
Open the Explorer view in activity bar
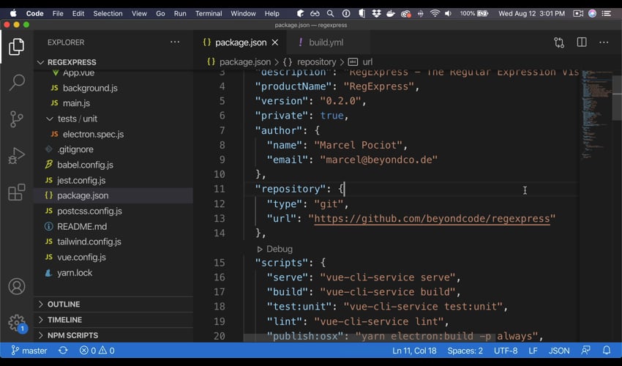pyautogui.click(x=16, y=47)
